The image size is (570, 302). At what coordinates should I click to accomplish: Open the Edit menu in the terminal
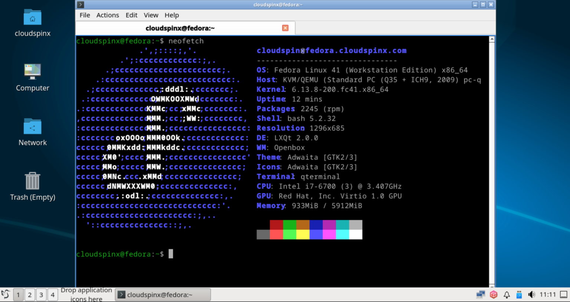[x=131, y=15]
